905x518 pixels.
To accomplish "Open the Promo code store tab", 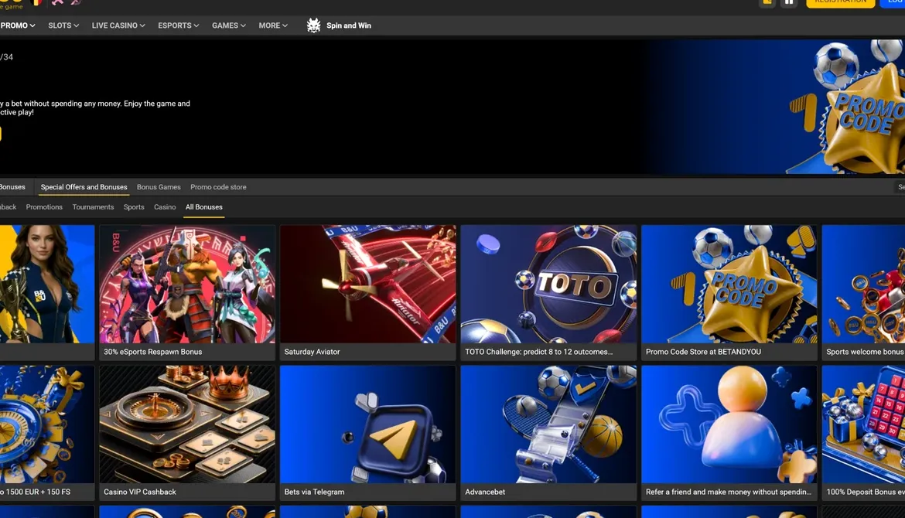I will pyautogui.click(x=218, y=187).
